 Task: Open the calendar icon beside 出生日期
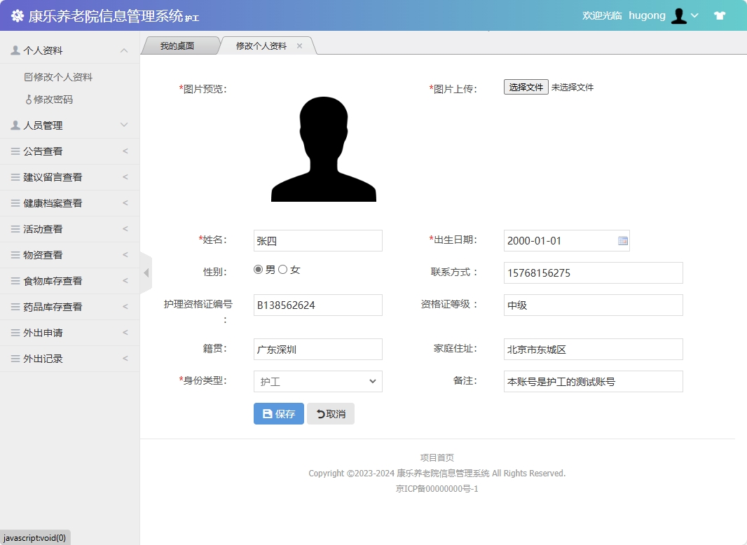[622, 240]
